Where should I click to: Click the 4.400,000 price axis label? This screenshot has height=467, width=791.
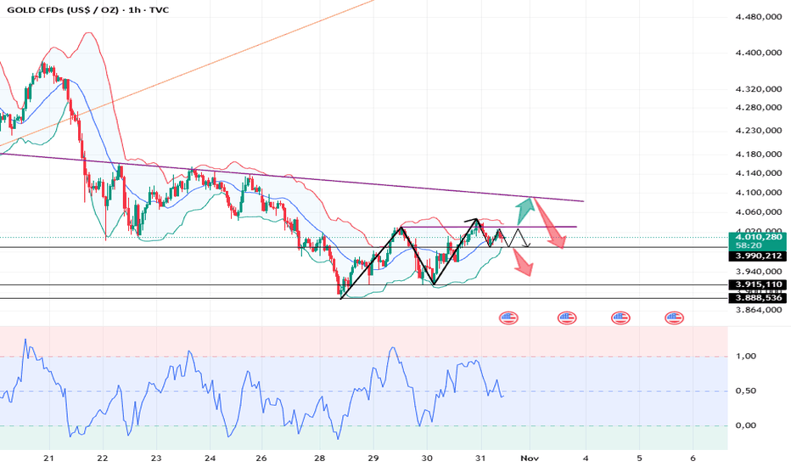759,53
